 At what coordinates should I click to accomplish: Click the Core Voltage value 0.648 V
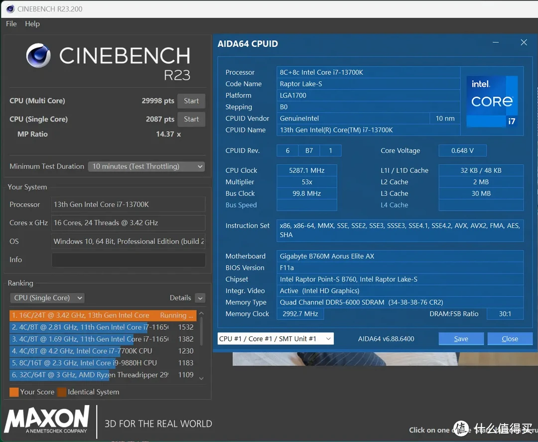click(x=462, y=150)
